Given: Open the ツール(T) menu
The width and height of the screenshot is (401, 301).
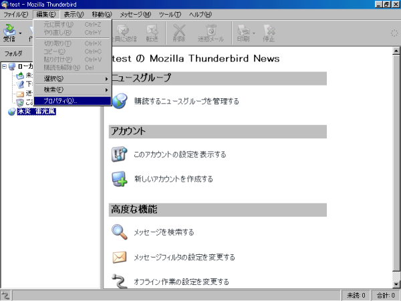Looking at the screenshot, I should pos(170,14).
